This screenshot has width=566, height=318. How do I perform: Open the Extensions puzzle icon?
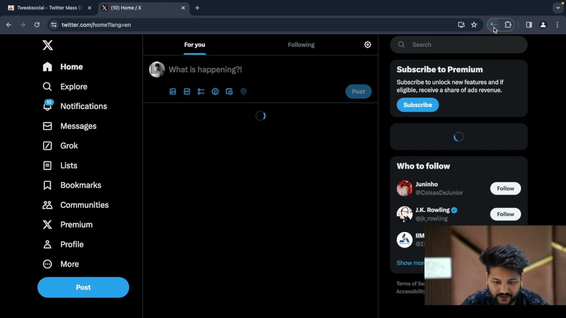tap(508, 25)
